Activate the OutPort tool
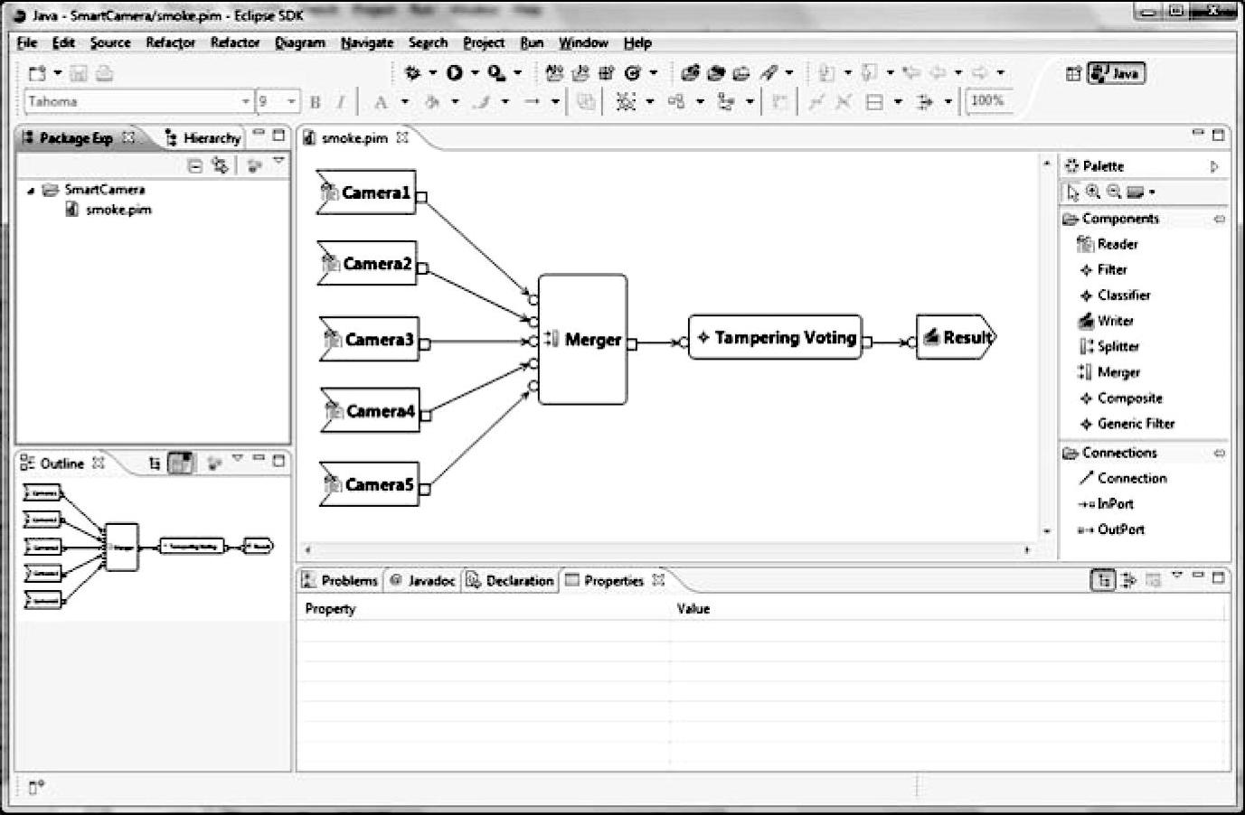The width and height of the screenshot is (1245, 815). point(1111,529)
